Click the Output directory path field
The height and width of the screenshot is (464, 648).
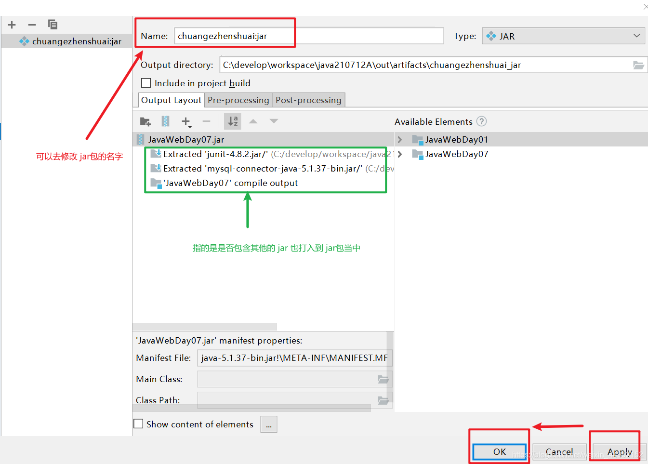tap(426, 65)
